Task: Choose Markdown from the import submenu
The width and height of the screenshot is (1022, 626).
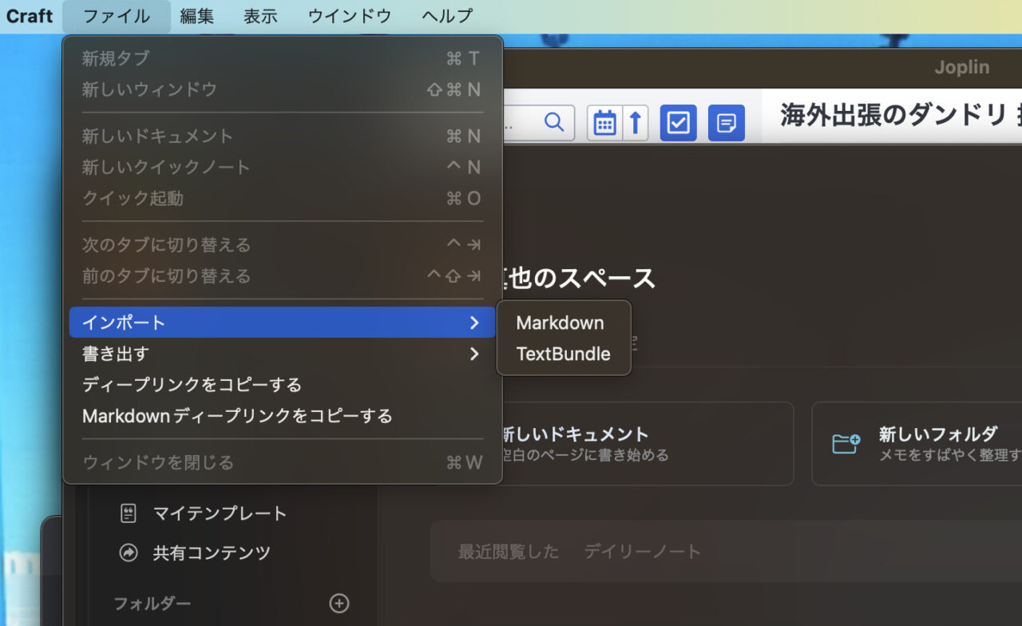Action: click(x=560, y=323)
